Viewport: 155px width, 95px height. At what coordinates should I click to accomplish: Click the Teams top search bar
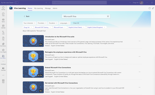tap(79, 3)
